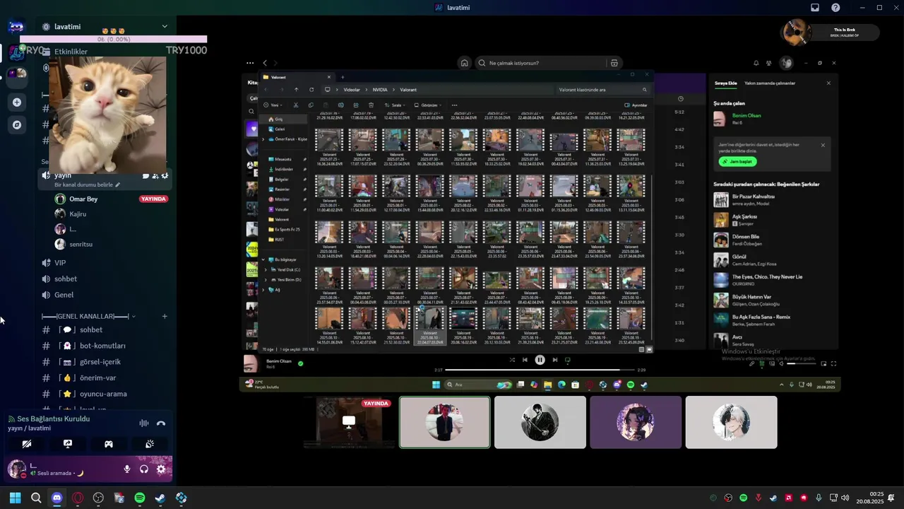The width and height of the screenshot is (904, 509).
Task: Open the sohbet text channel
Action: (x=105, y=329)
